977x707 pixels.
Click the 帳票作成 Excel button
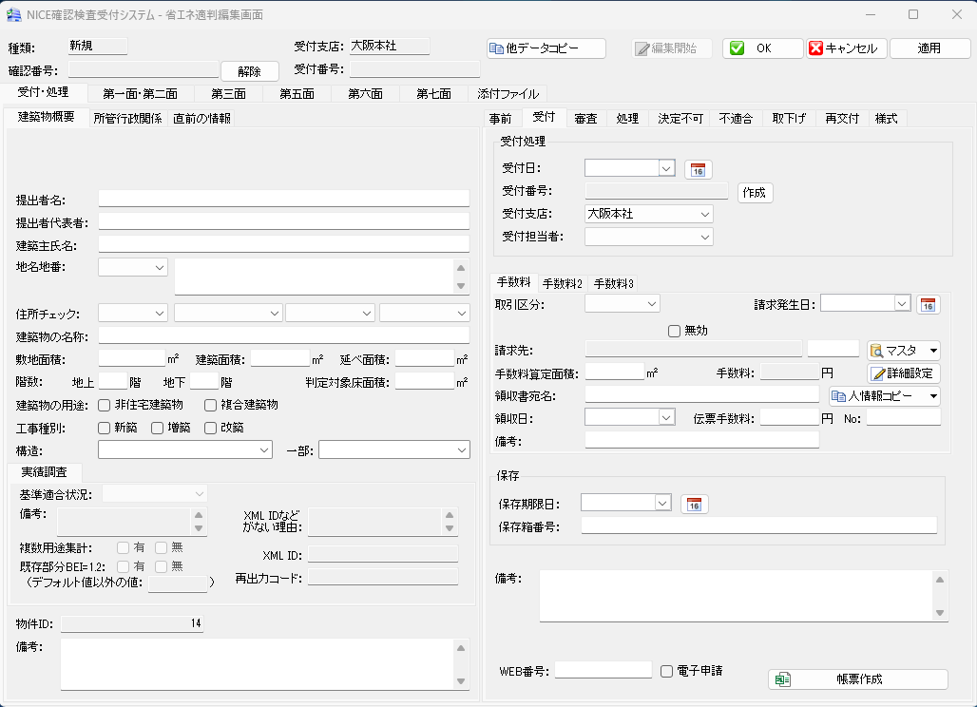pos(858,679)
